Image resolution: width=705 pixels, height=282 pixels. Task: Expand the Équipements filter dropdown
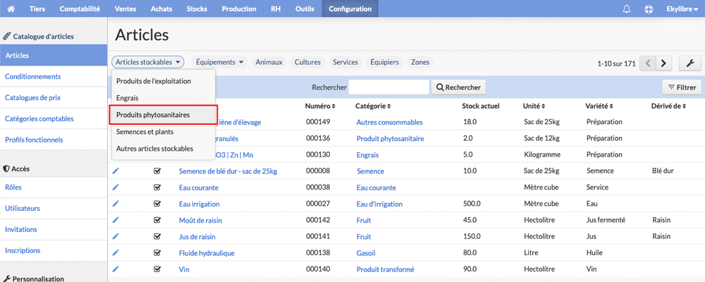tap(220, 63)
